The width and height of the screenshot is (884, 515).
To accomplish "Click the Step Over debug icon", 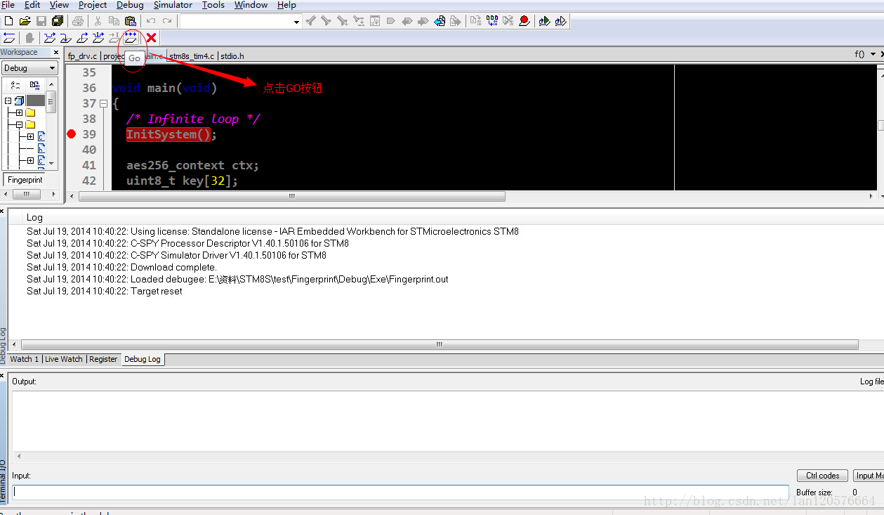I will point(50,37).
